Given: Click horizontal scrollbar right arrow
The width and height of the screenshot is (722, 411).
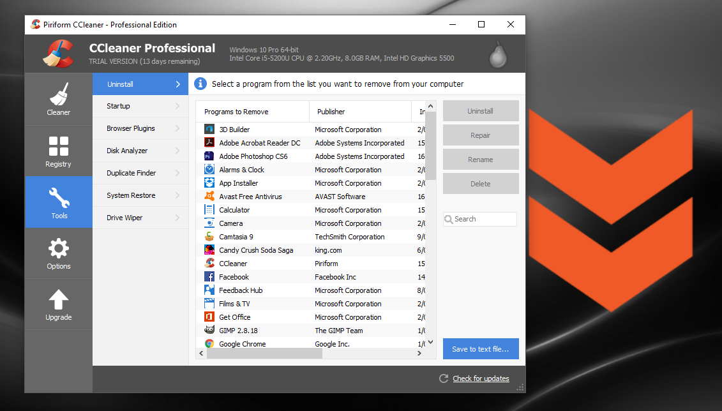Looking at the screenshot, I should point(419,354).
